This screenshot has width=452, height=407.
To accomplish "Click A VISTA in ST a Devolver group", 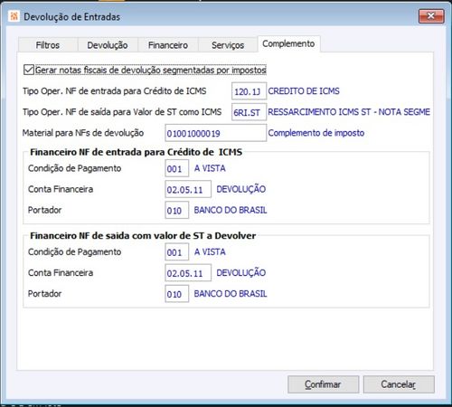I will [x=210, y=251].
